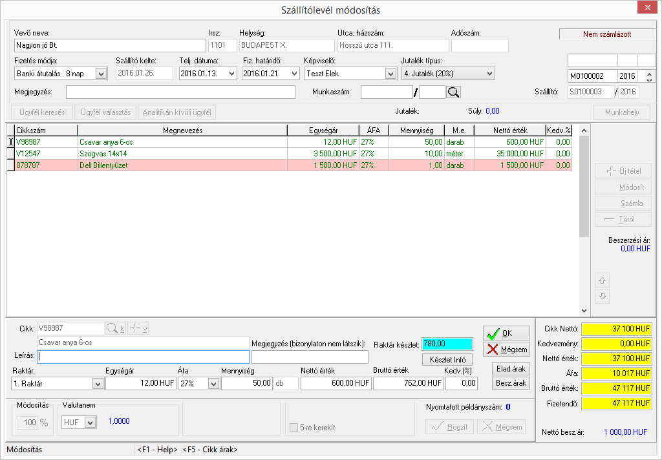This screenshot has height=460, width=662.
Task: Click the Cikk search magnifier button
Action: coord(115,328)
